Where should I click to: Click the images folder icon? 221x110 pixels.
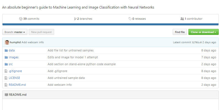[x=6, y=57]
